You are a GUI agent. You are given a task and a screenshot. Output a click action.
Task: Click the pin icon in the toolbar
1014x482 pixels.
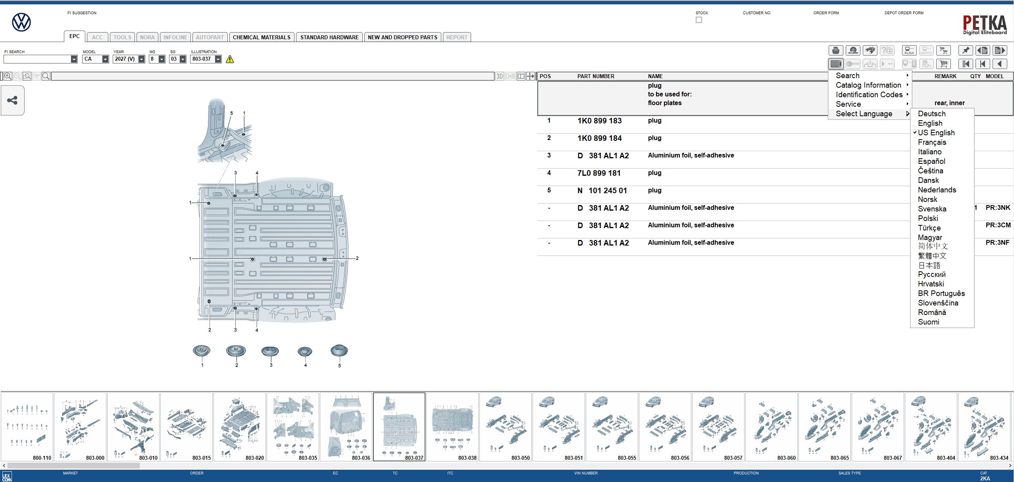(966, 50)
